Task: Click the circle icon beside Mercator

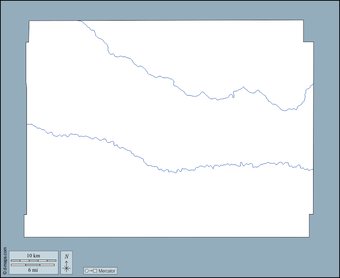Action: tap(86, 271)
